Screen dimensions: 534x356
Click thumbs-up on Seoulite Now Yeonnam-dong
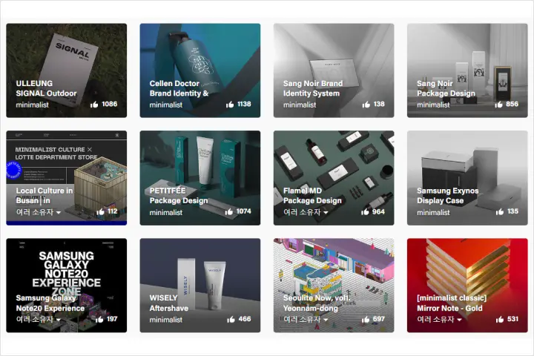pyautogui.click(x=366, y=319)
